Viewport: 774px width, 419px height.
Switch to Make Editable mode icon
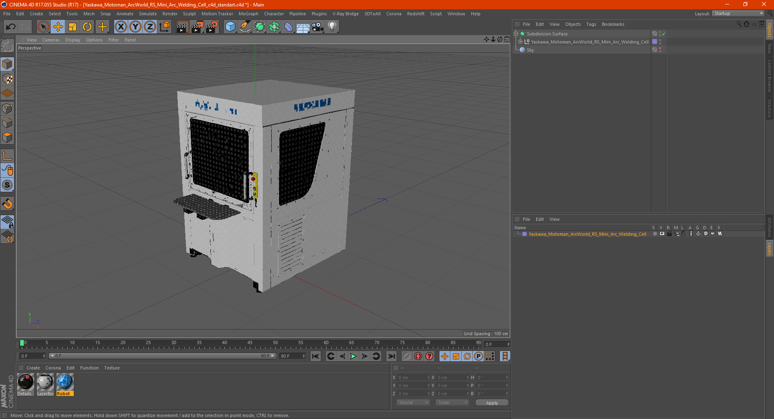pyautogui.click(x=7, y=46)
